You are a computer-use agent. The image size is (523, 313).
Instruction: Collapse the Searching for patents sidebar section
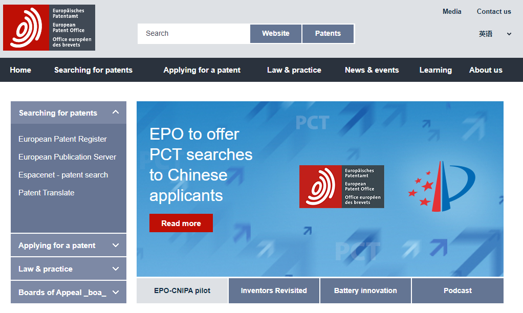(x=116, y=113)
